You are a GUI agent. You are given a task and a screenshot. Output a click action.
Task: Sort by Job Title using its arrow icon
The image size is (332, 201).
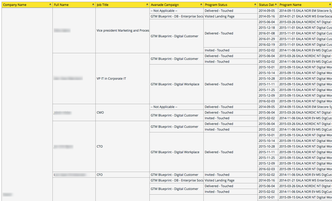tap(147, 5)
